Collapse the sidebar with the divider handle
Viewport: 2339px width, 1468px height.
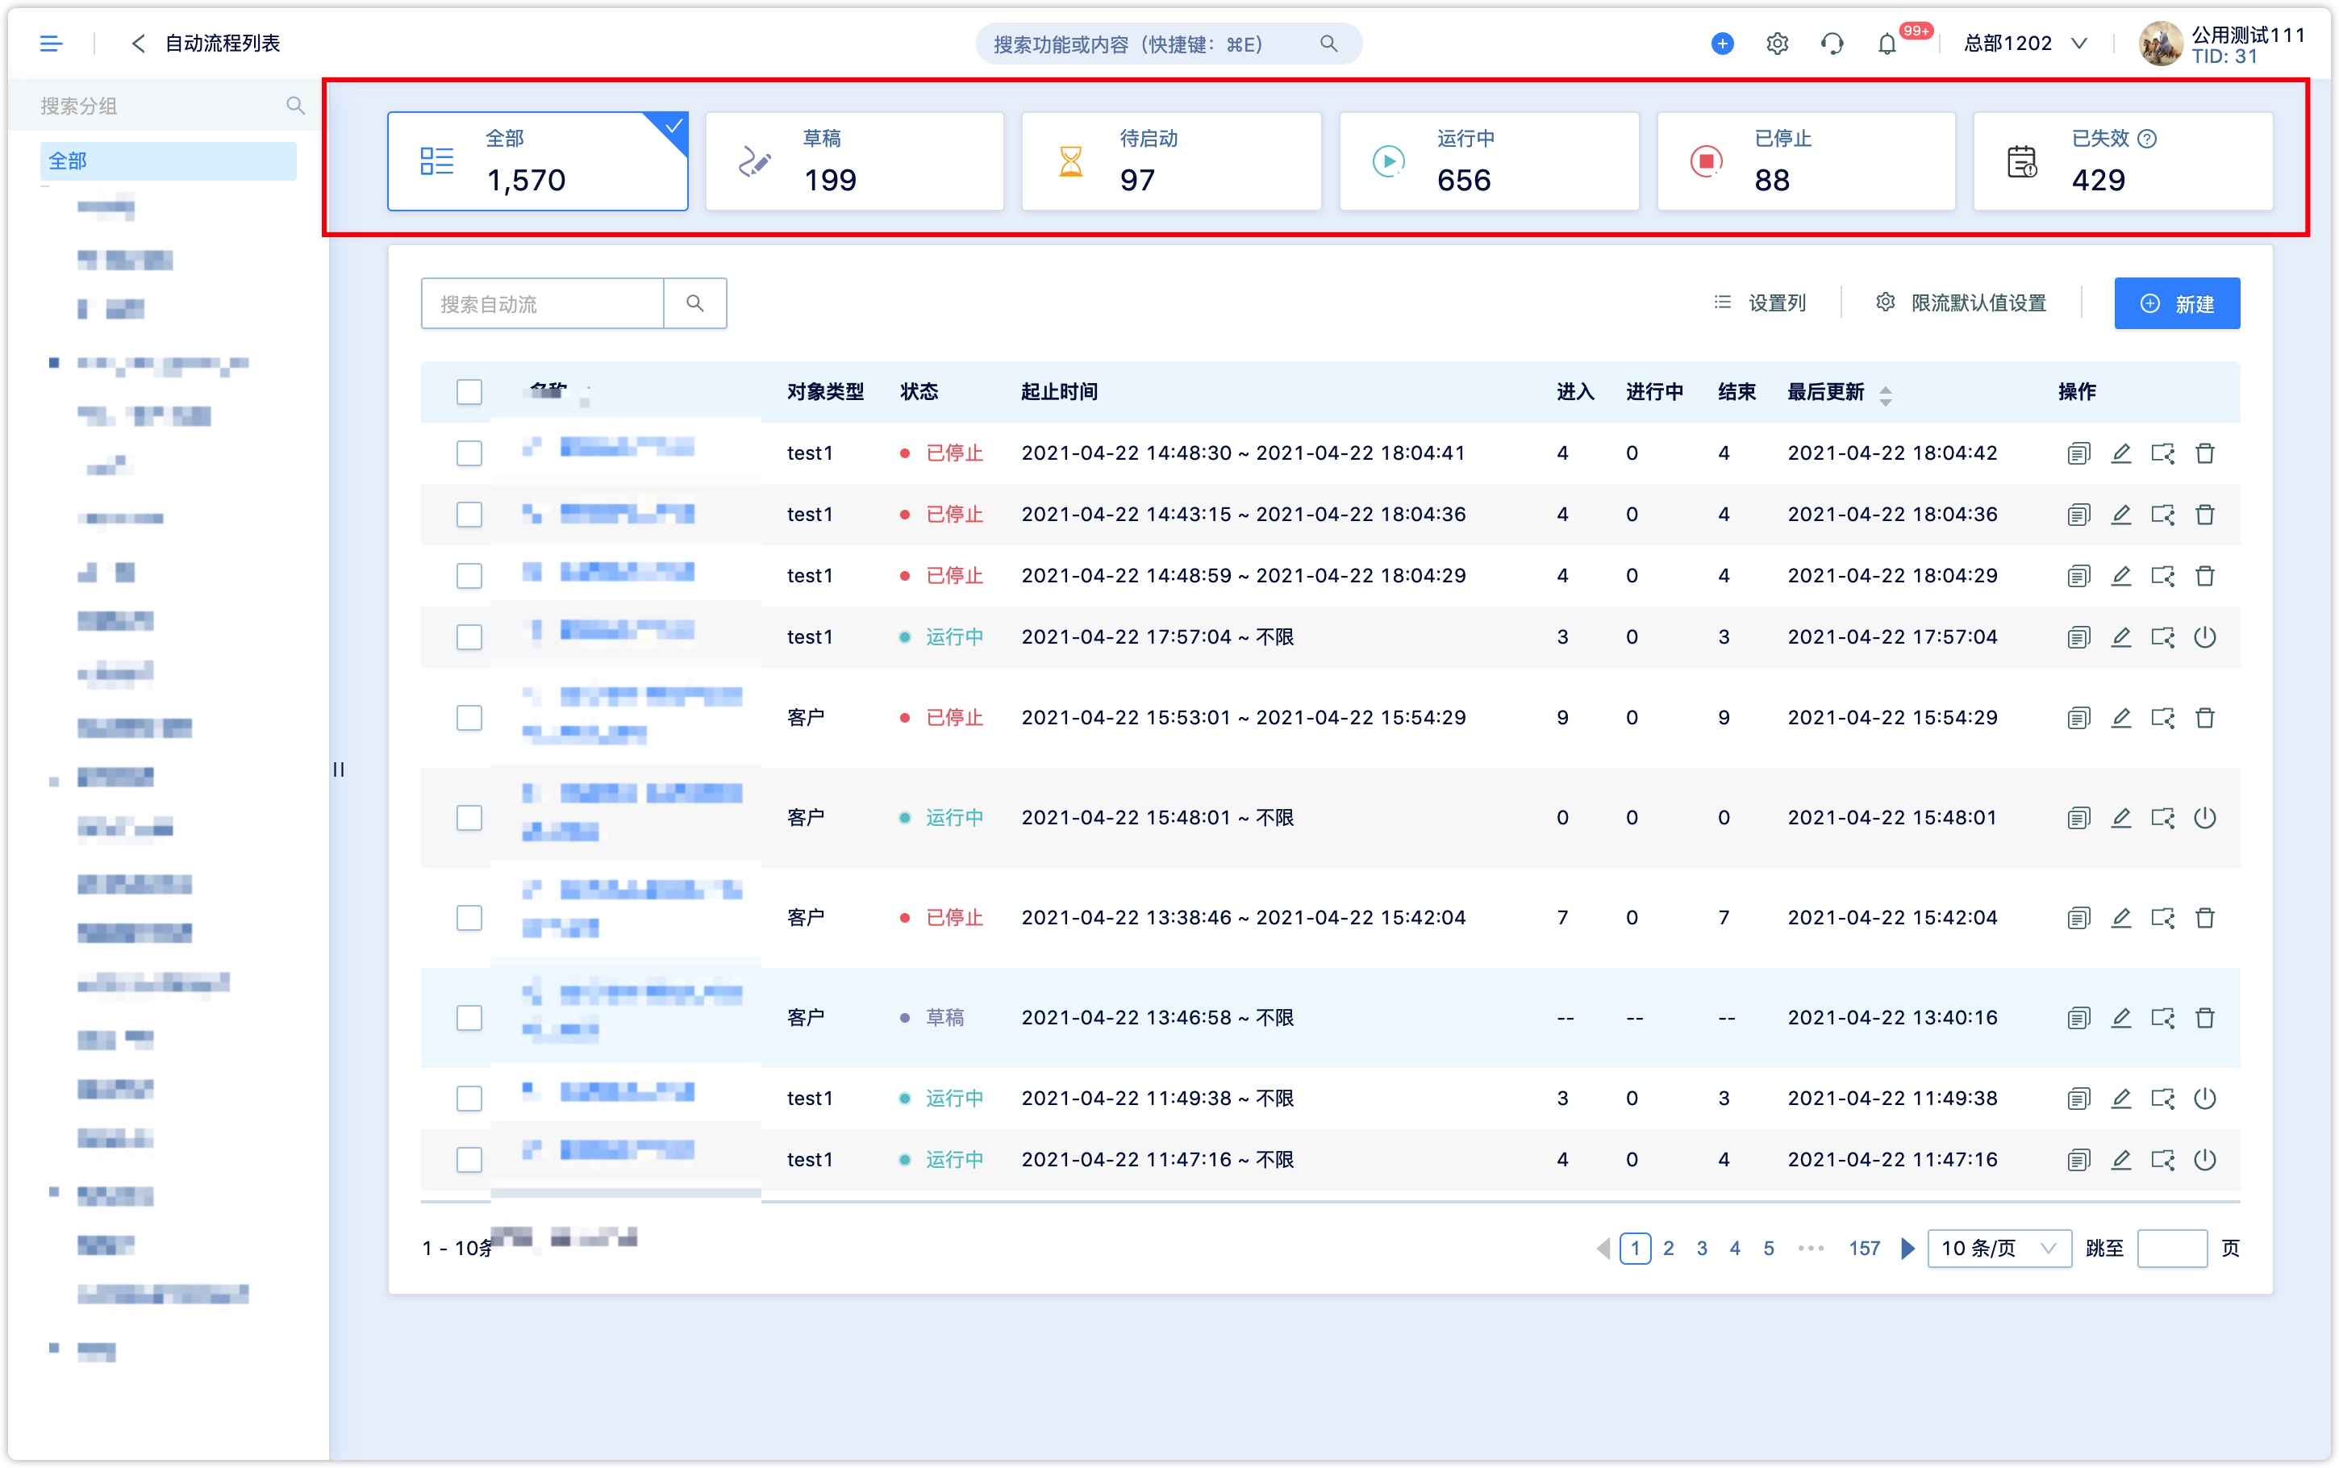click(339, 769)
